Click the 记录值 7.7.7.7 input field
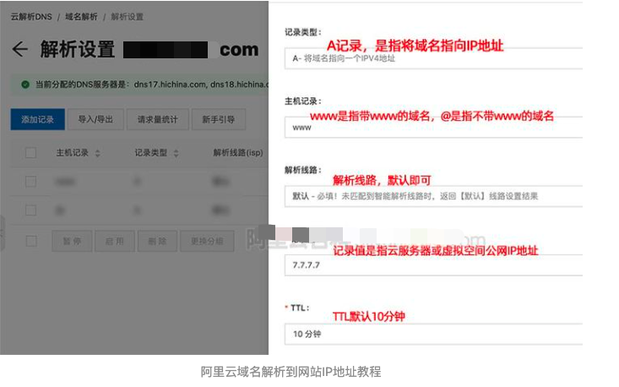This screenshot has width=619, height=387. (x=433, y=265)
